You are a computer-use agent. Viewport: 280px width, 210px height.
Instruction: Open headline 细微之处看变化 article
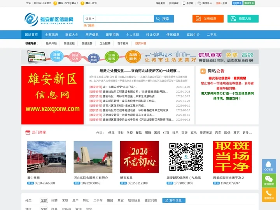(x=140, y=71)
